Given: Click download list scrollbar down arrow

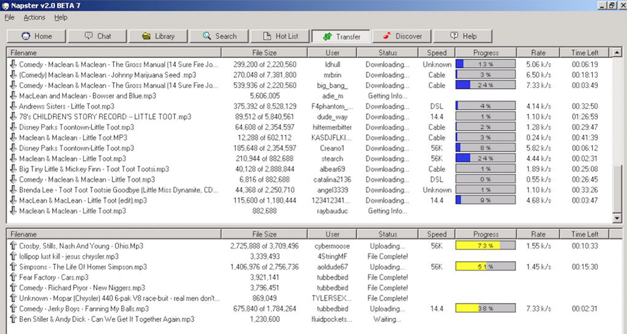Looking at the screenshot, I should (617, 218).
